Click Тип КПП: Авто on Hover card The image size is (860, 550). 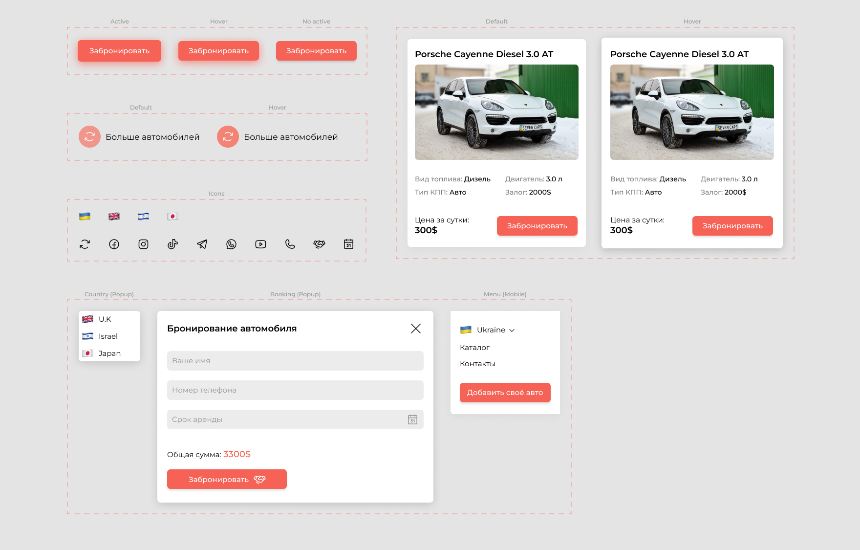tap(636, 192)
